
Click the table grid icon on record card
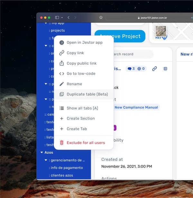[x=165, y=68]
